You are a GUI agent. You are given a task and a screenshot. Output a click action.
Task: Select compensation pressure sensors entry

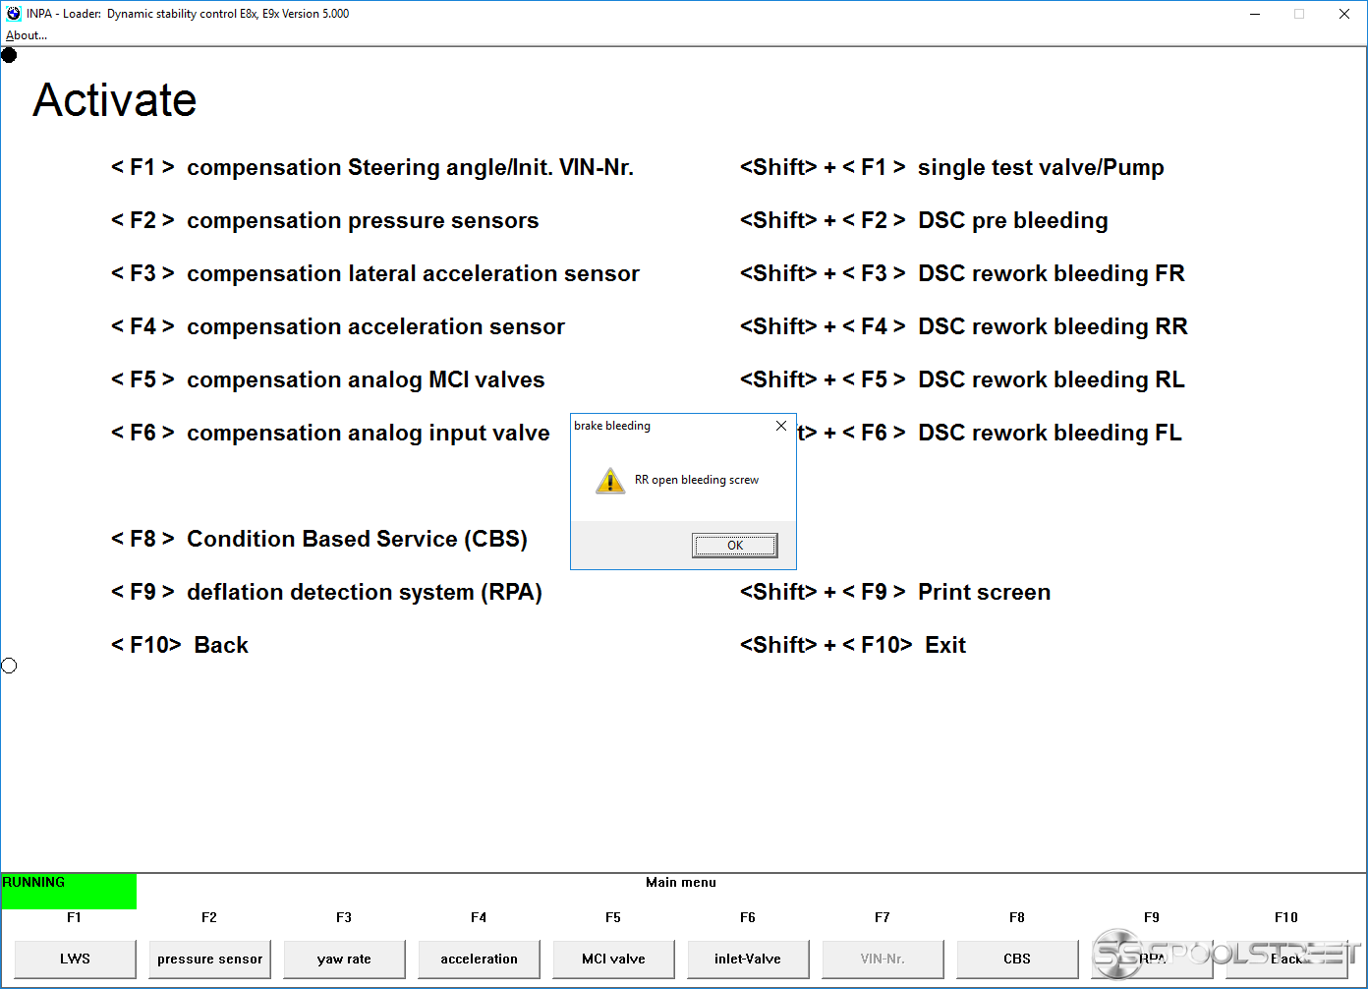(325, 220)
